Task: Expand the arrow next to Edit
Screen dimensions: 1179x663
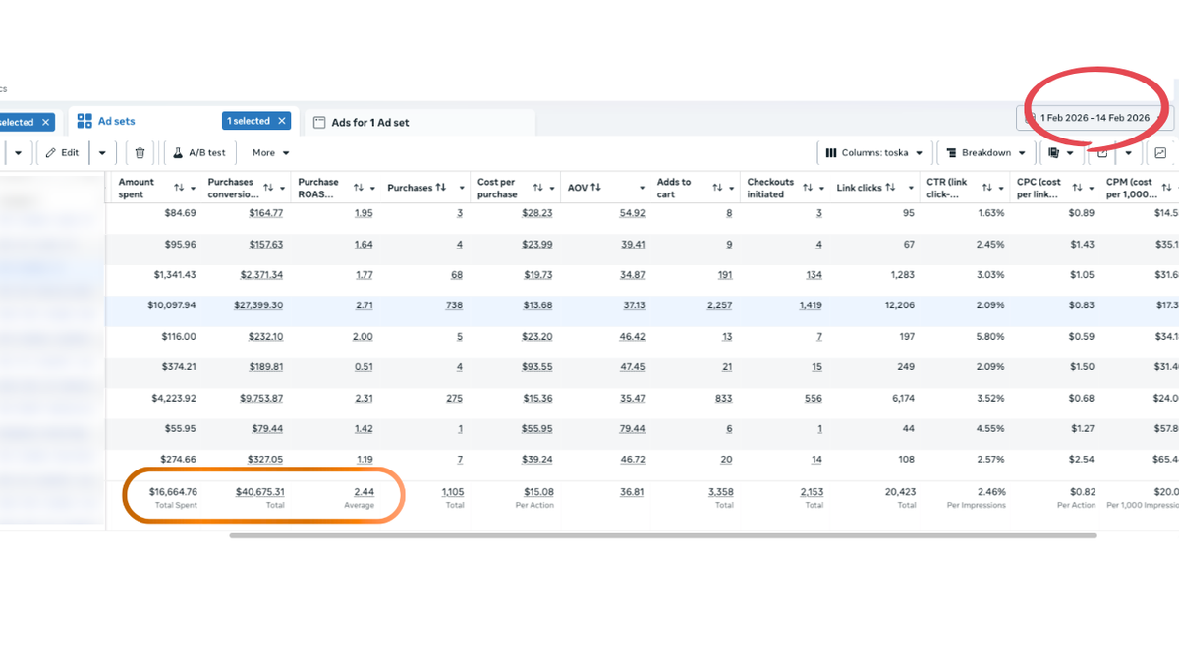Action: coord(102,153)
